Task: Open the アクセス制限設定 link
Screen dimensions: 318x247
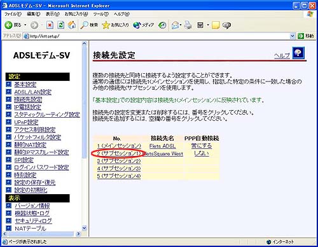Action: (35, 130)
